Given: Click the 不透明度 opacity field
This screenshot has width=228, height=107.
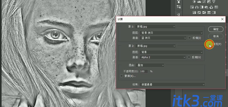Looking at the screenshot, I should click(144, 71).
